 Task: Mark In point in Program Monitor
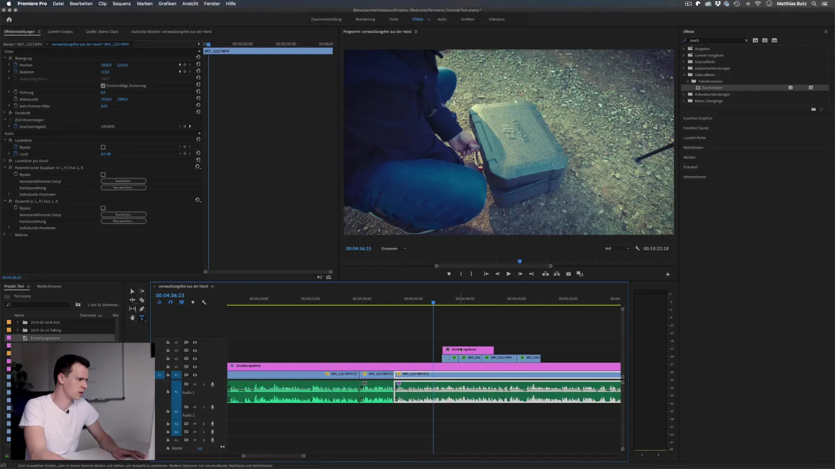pos(461,274)
